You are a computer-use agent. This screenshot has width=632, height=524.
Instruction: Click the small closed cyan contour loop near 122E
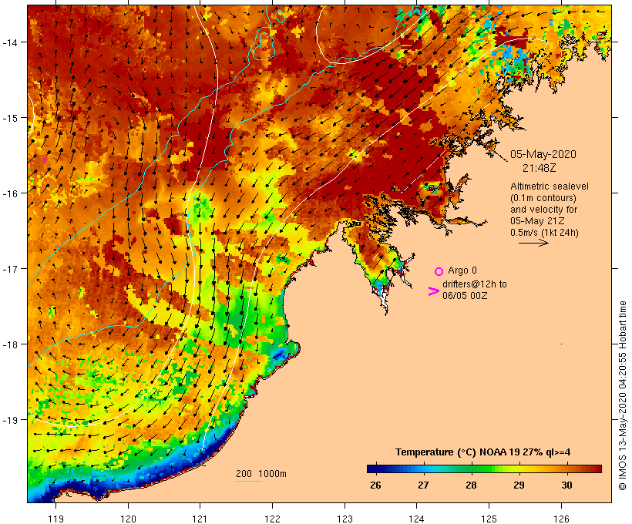pos(280,16)
